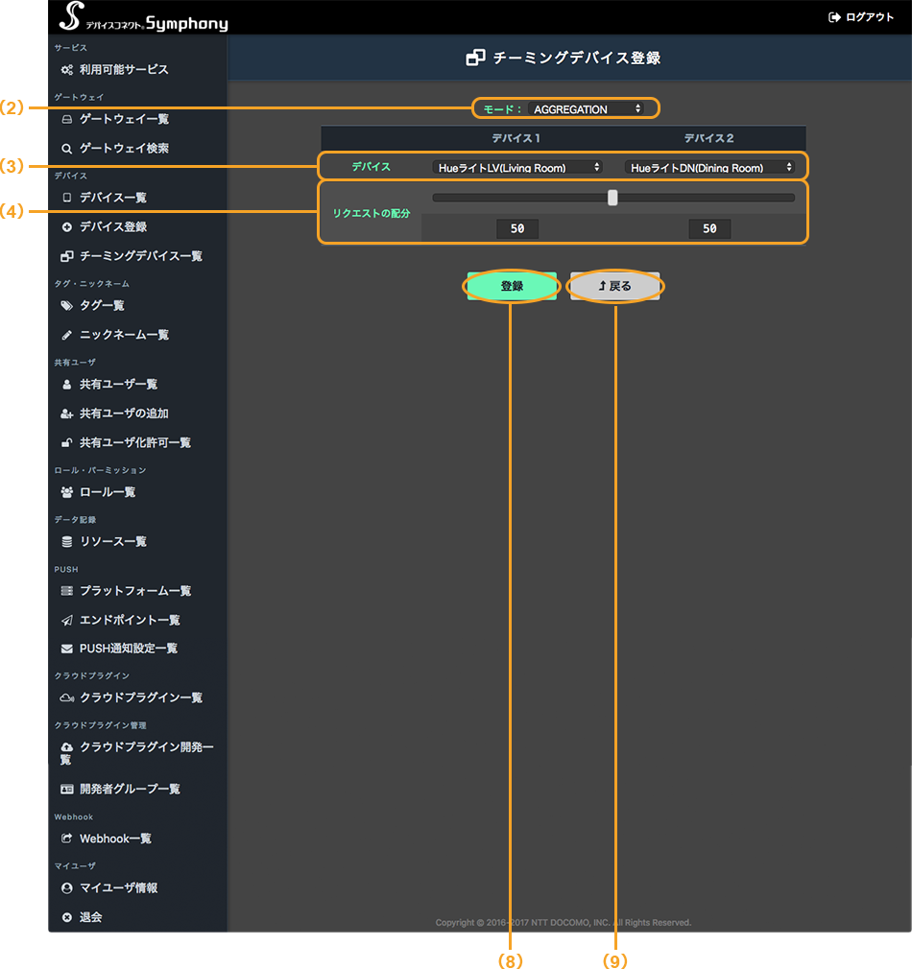
Task: Click the cloud icon beside クラウドプラグイン一覧
Action: [x=67, y=697]
